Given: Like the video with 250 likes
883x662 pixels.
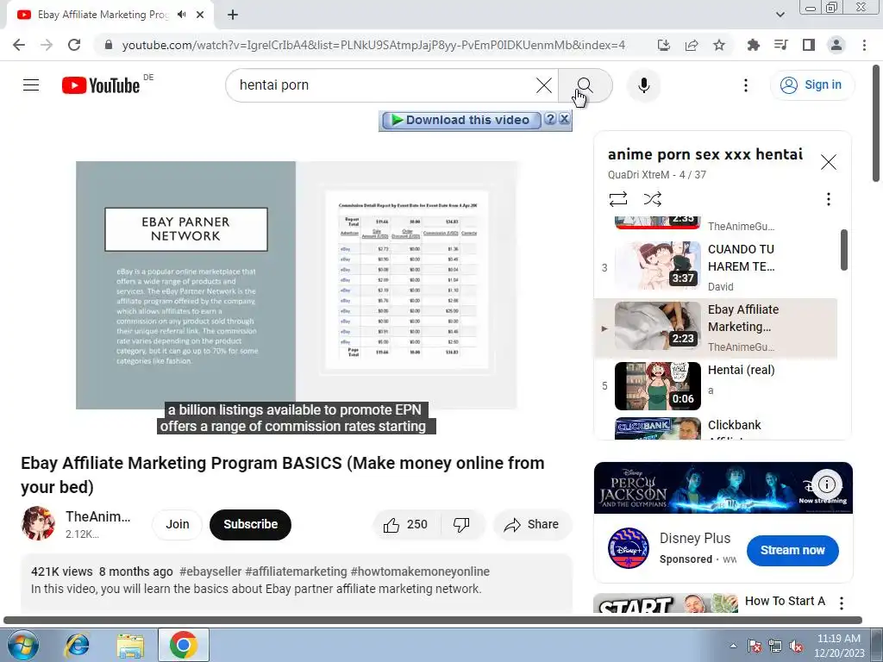Looking at the screenshot, I should pyautogui.click(x=405, y=525).
